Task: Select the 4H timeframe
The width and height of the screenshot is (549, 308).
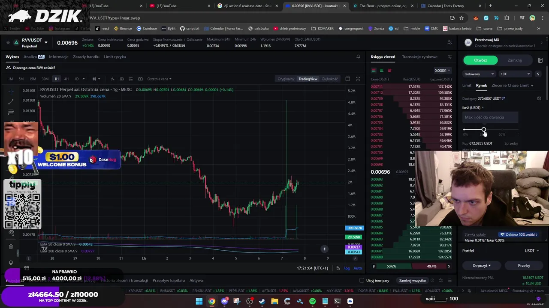Action: tap(66, 79)
